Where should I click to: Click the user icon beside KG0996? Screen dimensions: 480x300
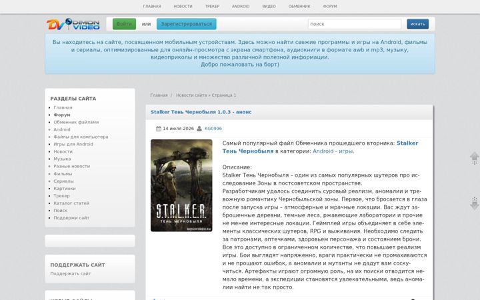pyautogui.click(x=199, y=129)
